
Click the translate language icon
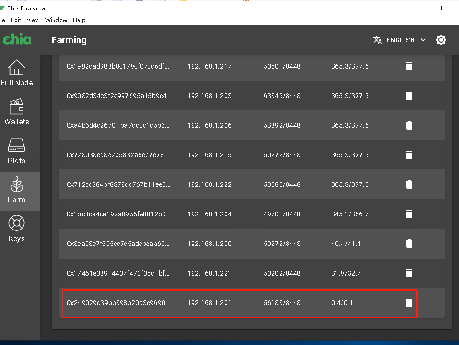coord(378,40)
